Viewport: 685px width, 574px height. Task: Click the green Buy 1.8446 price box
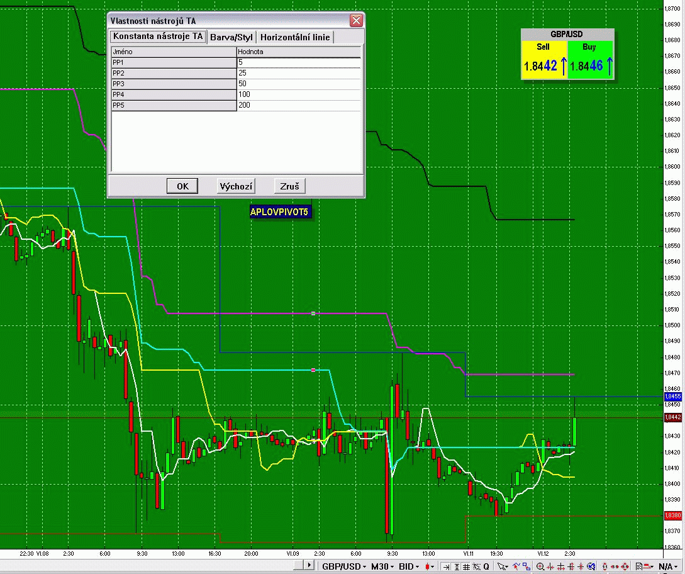coord(590,60)
